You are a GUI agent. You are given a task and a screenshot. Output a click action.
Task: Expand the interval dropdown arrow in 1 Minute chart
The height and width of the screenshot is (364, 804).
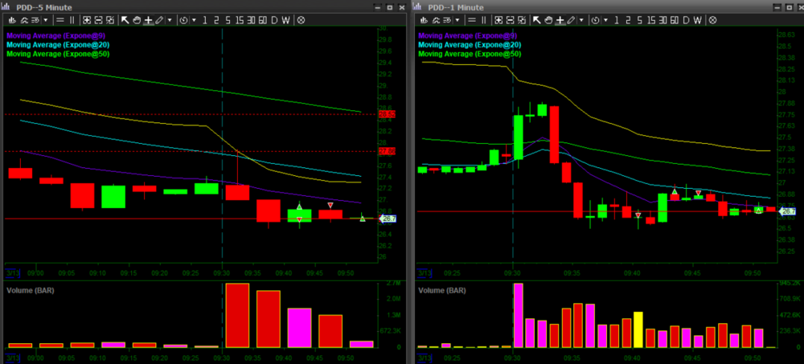[605, 18]
